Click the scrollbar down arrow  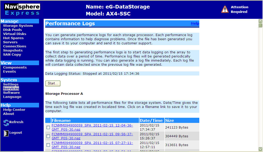click(x=260, y=149)
